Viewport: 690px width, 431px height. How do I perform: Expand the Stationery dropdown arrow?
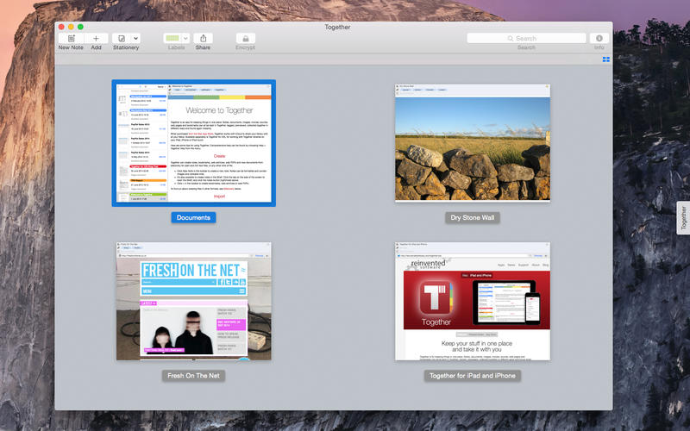[135, 38]
